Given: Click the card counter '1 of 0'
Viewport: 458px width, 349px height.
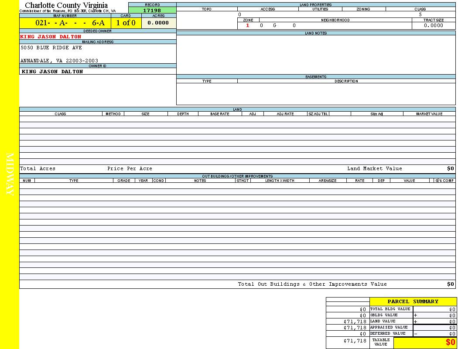Looking at the screenshot, I should (x=126, y=23).
